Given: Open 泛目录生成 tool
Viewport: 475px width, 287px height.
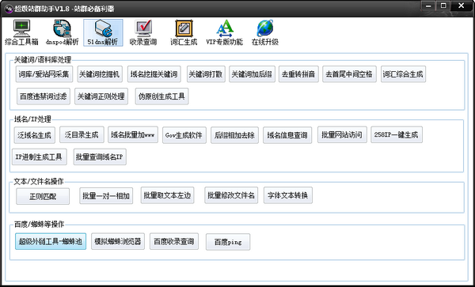Looking at the screenshot, I should click(x=82, y=134).
